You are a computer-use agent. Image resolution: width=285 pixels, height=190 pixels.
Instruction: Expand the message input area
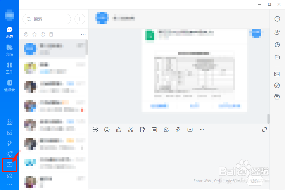coord(265,130)
